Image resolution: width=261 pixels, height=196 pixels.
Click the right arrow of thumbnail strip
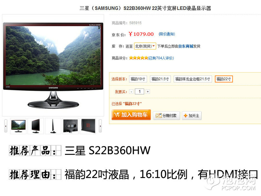point(100,126)
